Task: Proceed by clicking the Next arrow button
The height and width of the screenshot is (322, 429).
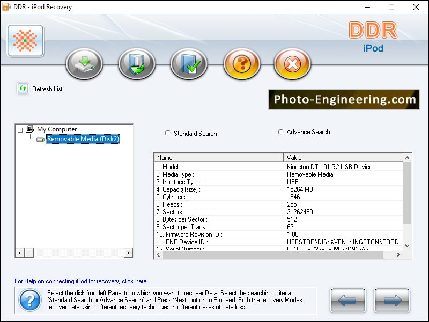Action: pyautogui.click(x=392, y=300)
